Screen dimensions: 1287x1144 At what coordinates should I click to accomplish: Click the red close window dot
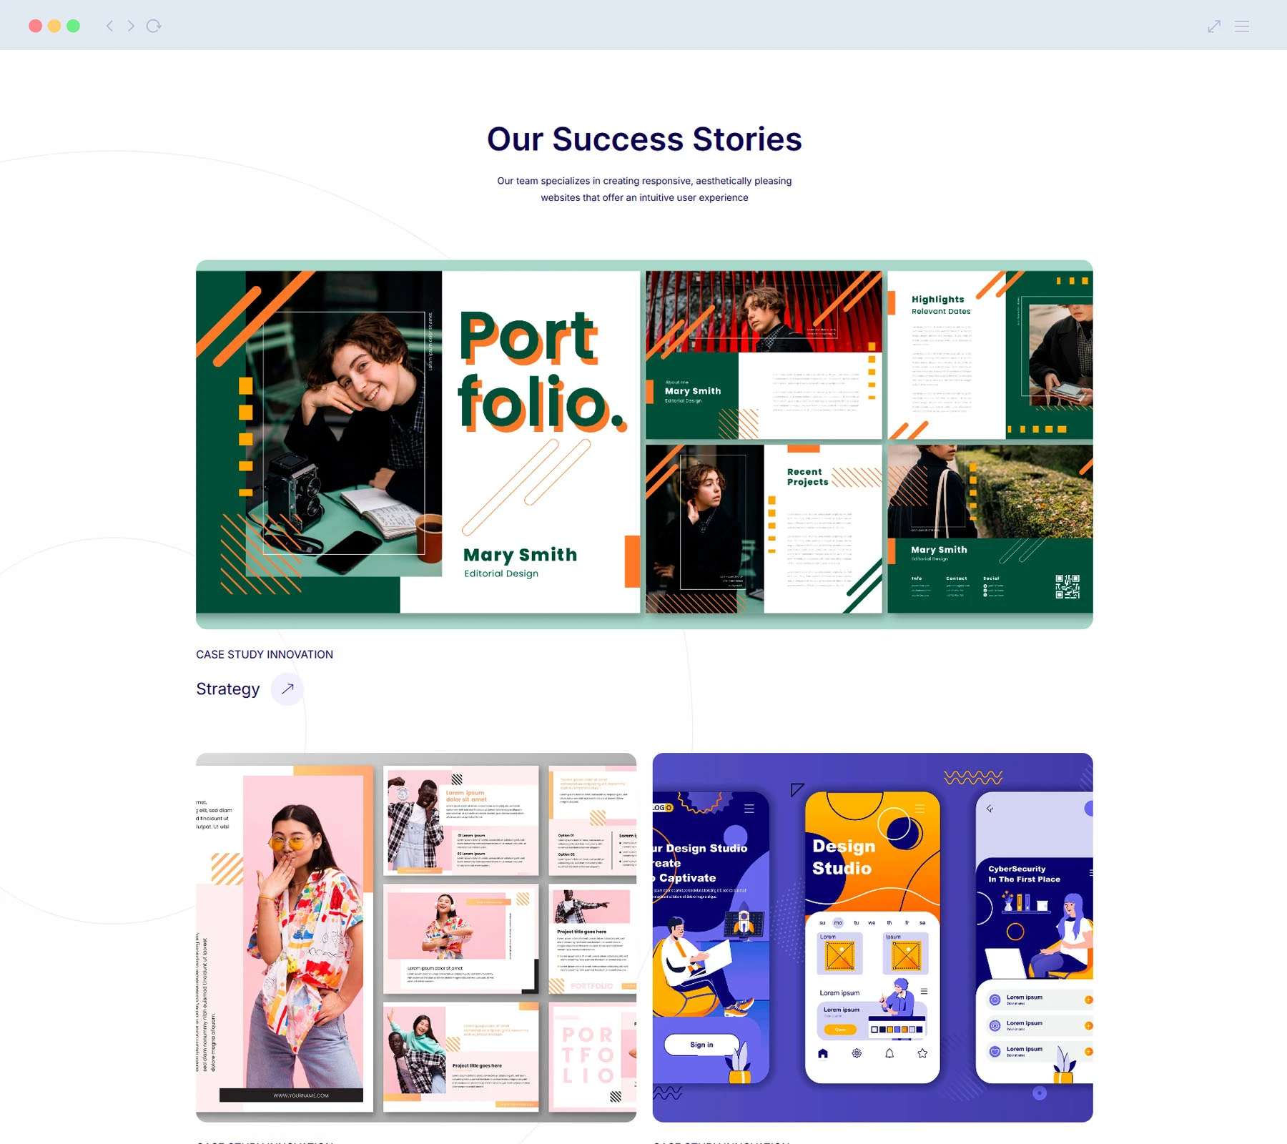point(35,26)
